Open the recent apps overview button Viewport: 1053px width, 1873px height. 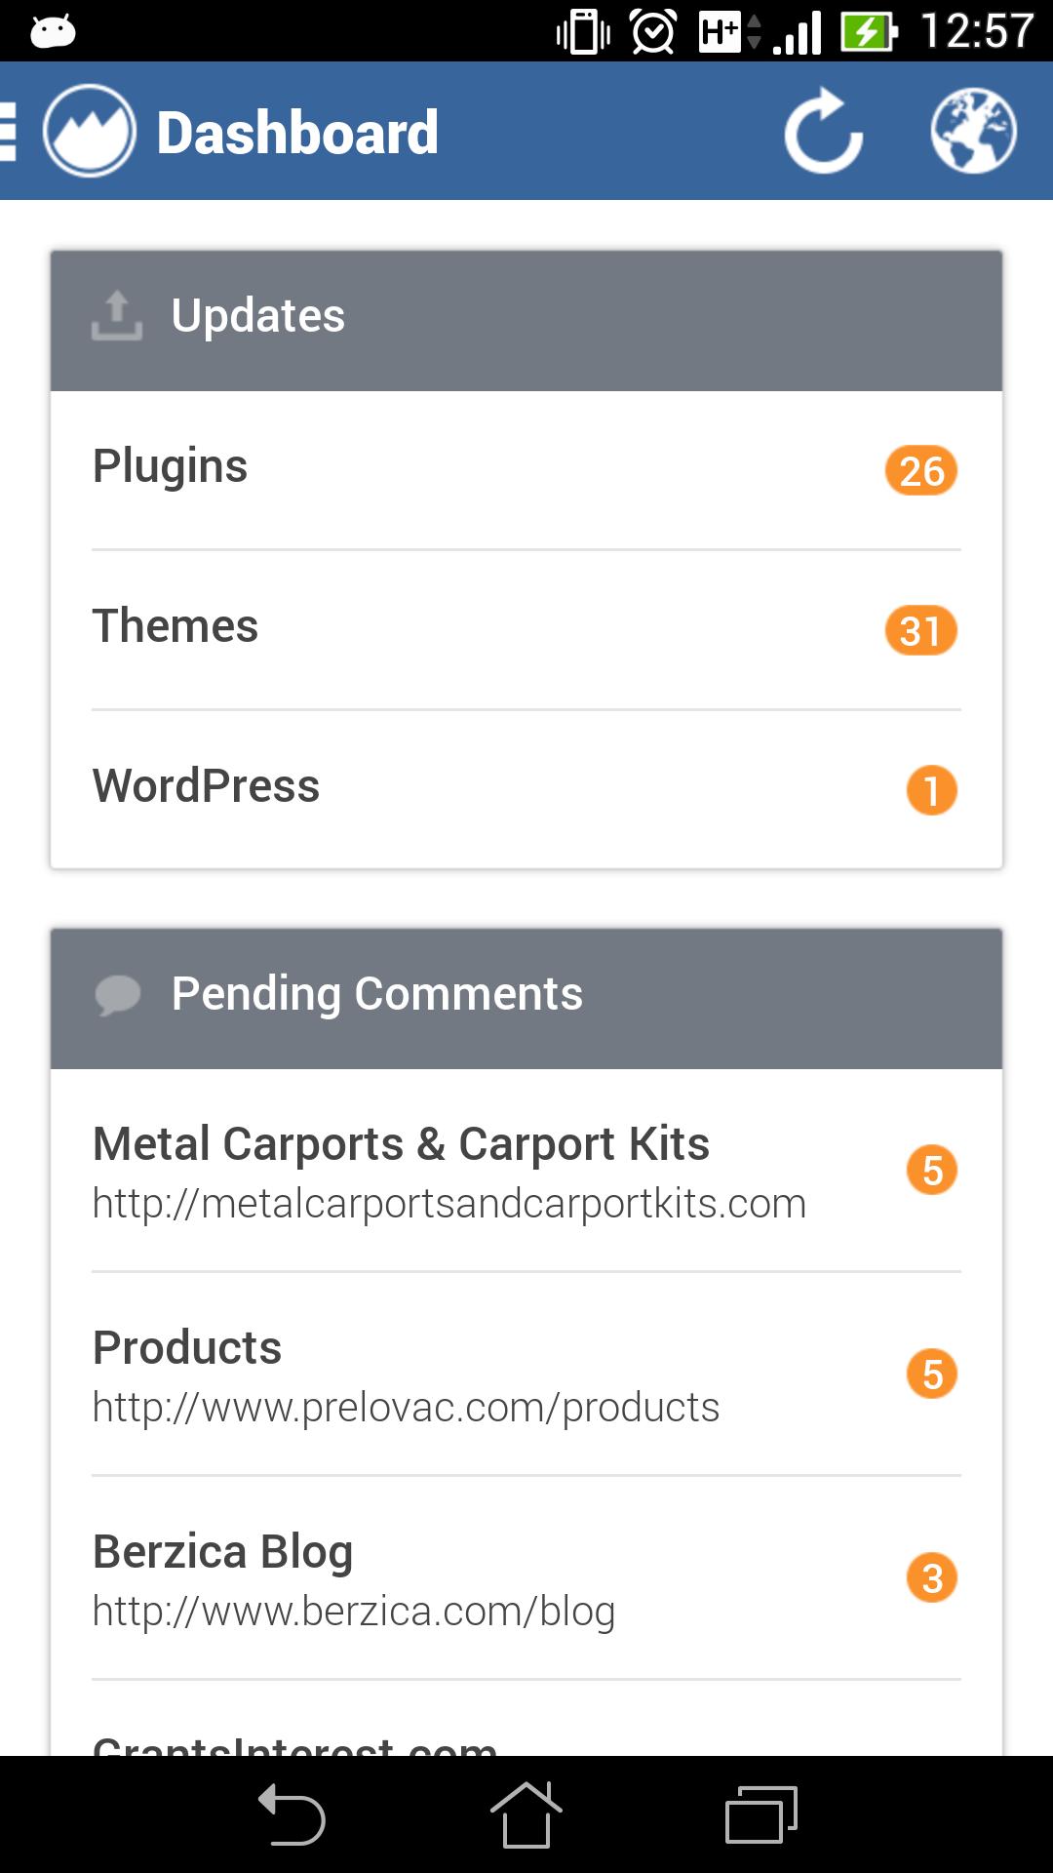click(760, 1814)
